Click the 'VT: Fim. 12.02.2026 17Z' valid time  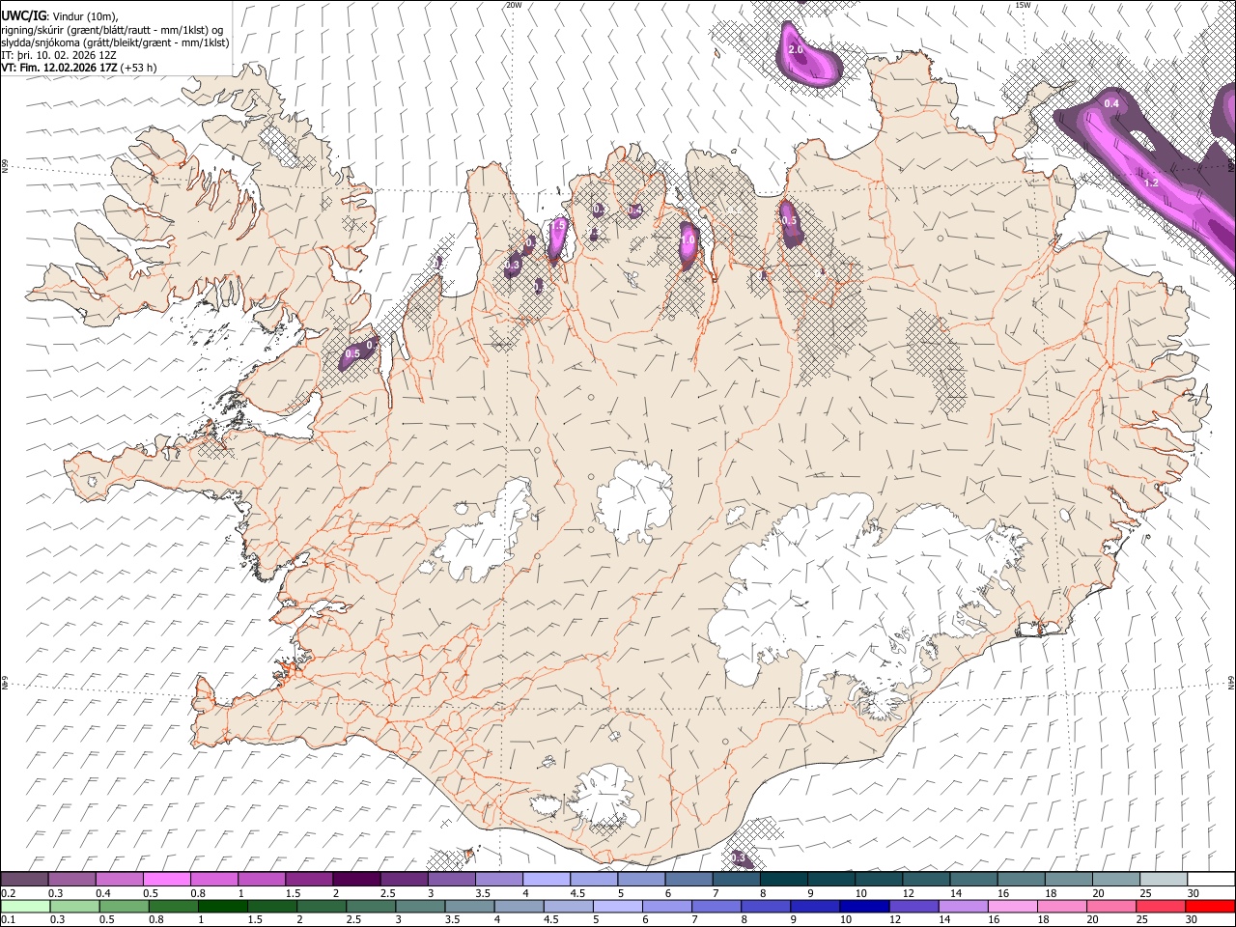59,68
